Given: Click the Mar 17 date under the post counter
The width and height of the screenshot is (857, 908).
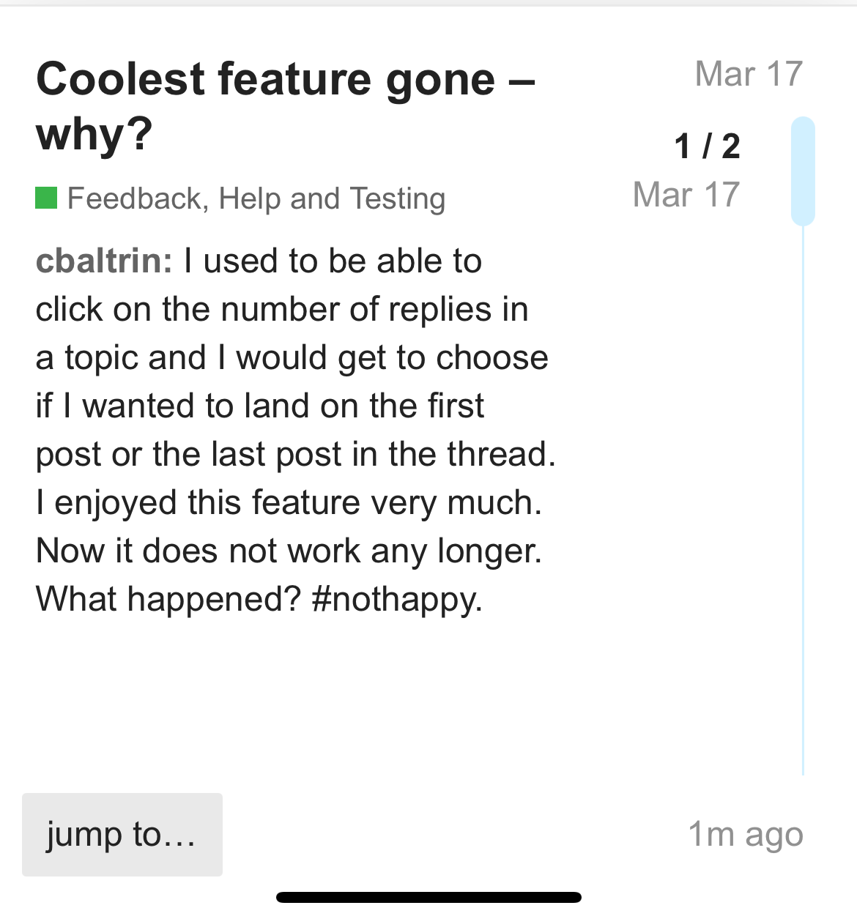Looking at the screenshot, I should coord(686,195).
